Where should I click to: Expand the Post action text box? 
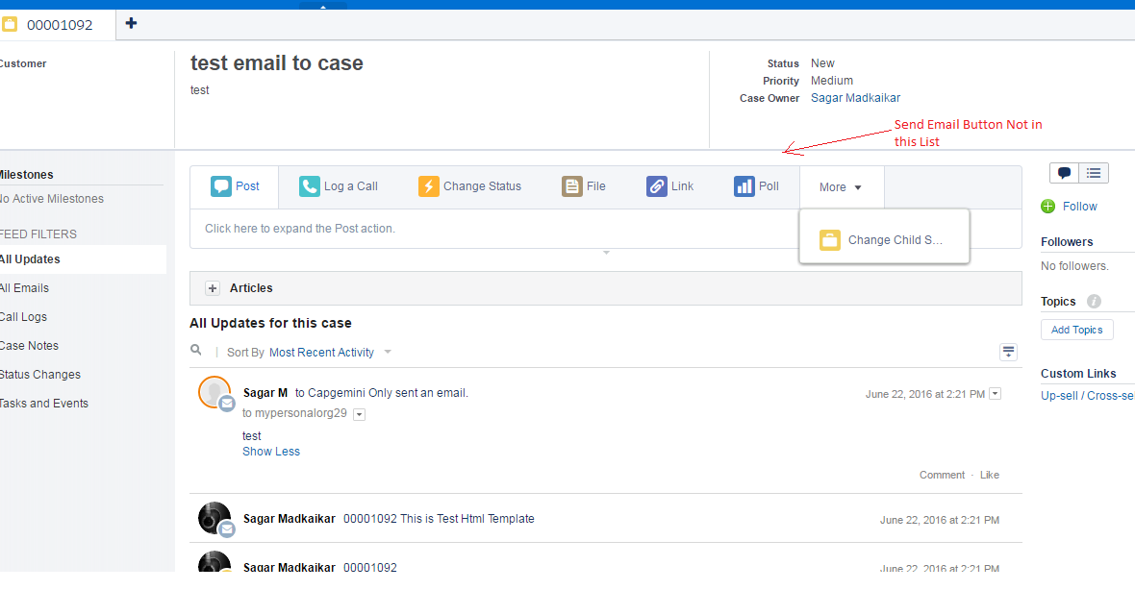click(605, 229)
